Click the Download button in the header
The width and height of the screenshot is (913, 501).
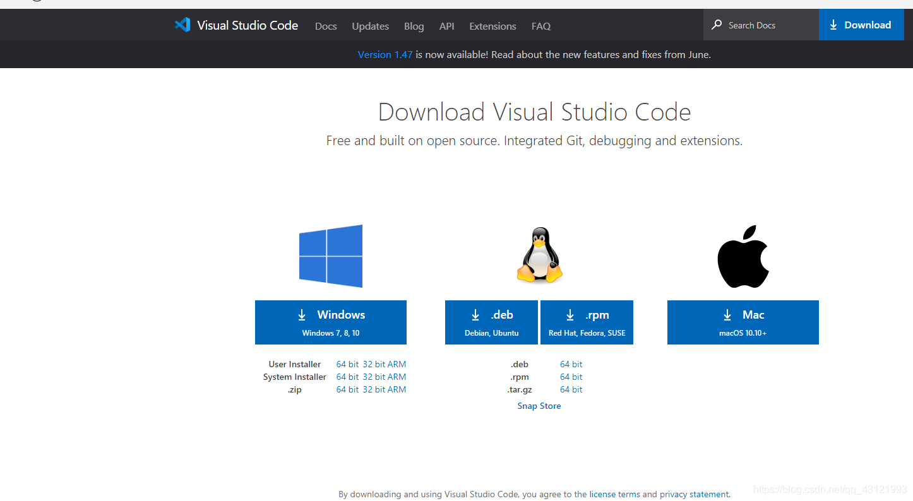(861, 25)
